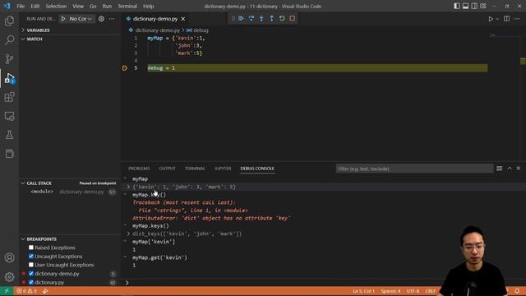This screenshot has height=296, width=526.
Task: Open launch.json with the gear icon
Action: [101, 19]
